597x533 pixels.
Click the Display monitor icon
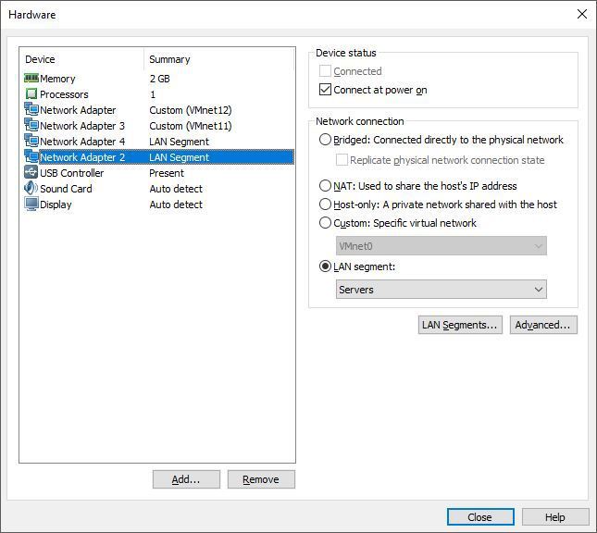click(31, 204)
